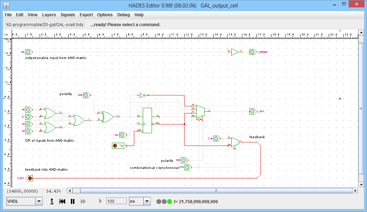Open the VHDL mode dropdown
This screenshot has height=212, width=367.
39,201
